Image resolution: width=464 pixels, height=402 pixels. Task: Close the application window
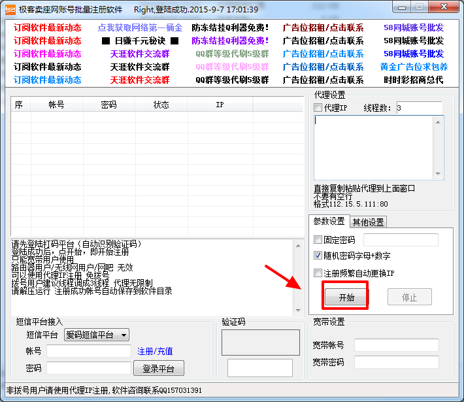tap(444, 7)
